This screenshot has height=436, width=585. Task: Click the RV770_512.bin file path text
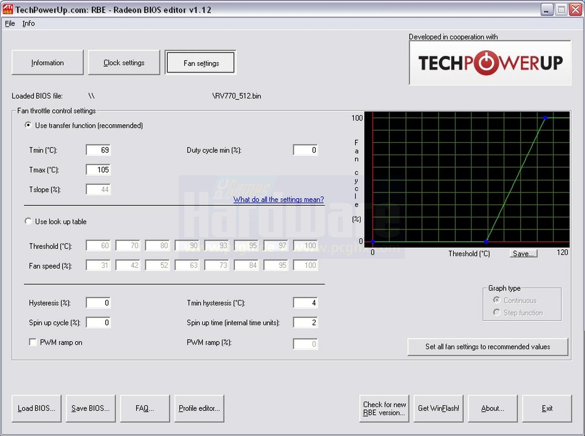coord(237,96)
